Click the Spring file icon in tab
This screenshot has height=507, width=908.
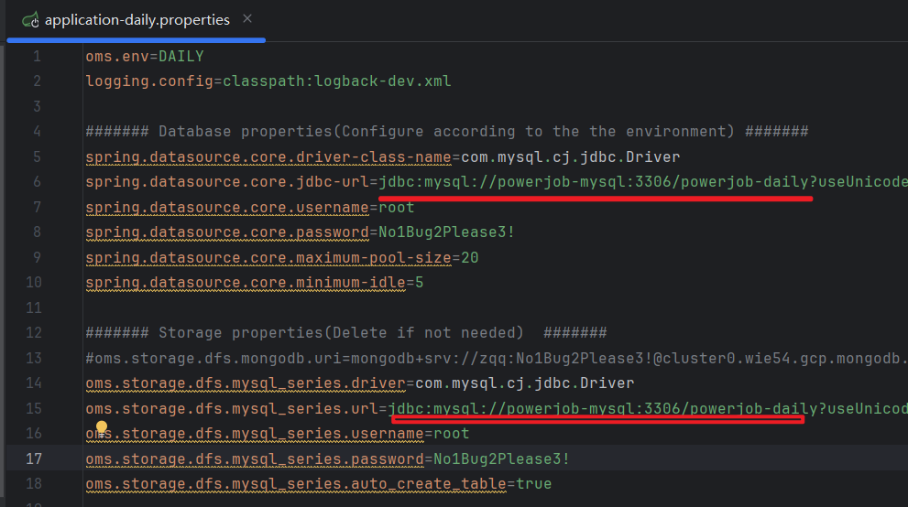click(x=30, y=20)
